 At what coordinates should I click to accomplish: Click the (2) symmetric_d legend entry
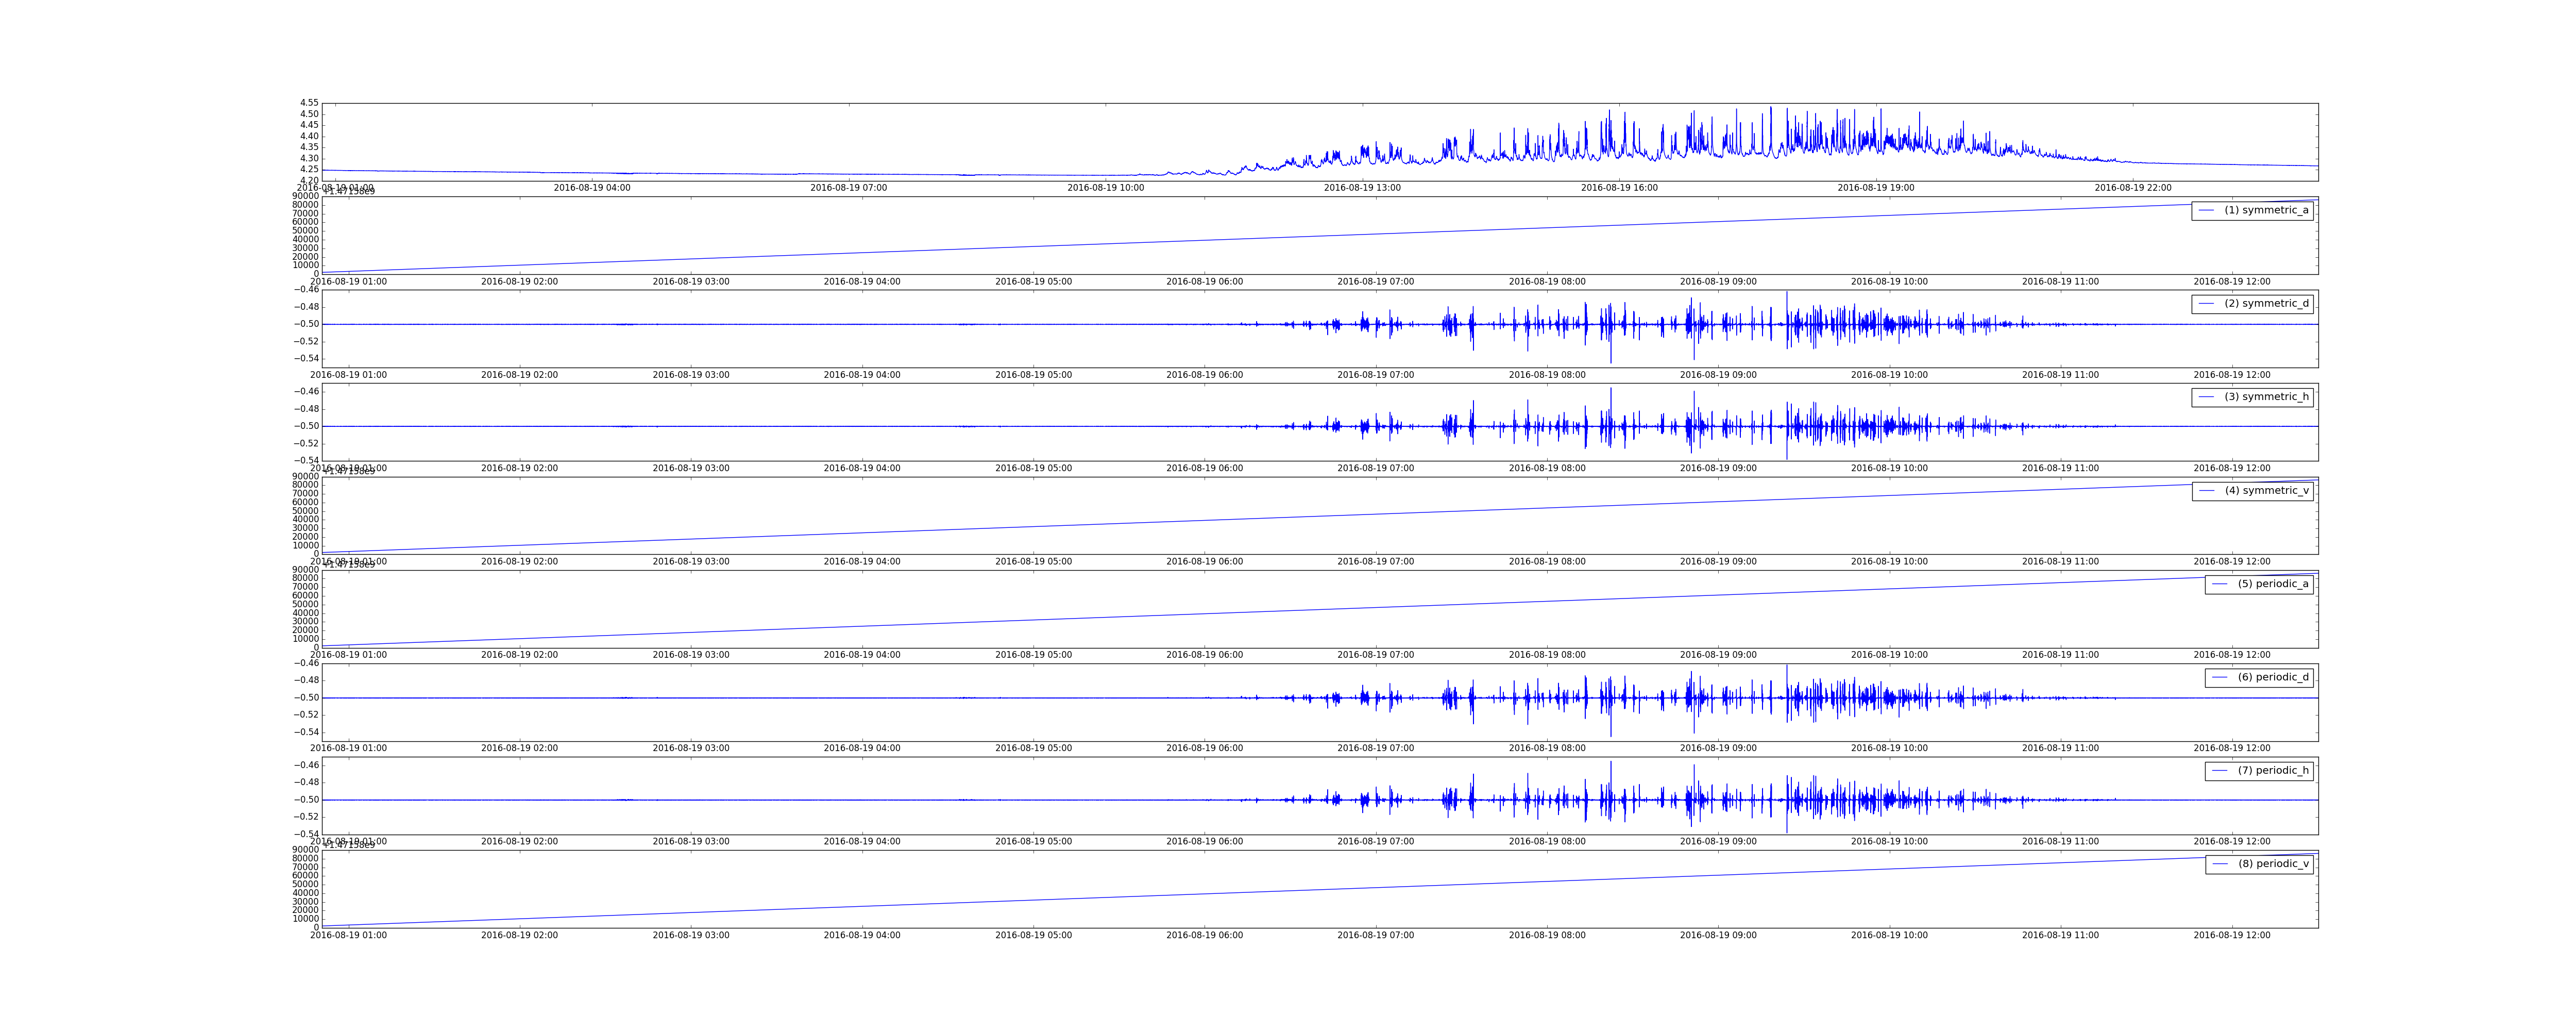tap(2252, 303)
